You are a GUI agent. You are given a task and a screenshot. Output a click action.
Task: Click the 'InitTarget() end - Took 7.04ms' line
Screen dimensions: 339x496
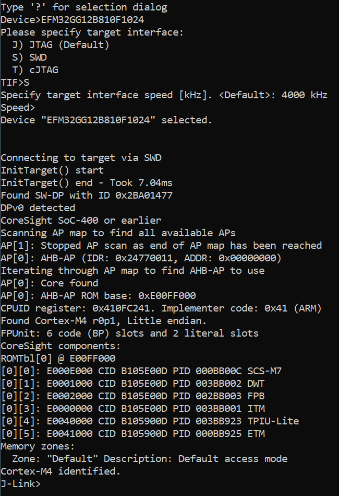[87, 183]
